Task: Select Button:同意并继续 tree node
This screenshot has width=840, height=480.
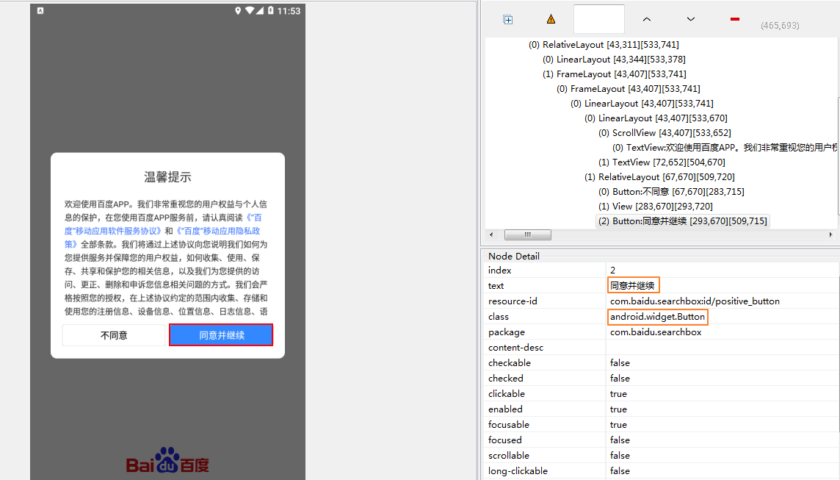Action: pos(683,221)
